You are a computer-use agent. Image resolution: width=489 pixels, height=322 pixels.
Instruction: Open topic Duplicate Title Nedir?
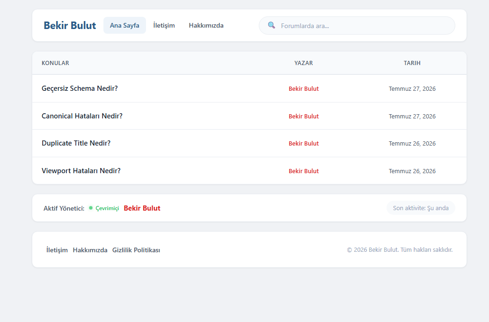[x=76, y=143]
